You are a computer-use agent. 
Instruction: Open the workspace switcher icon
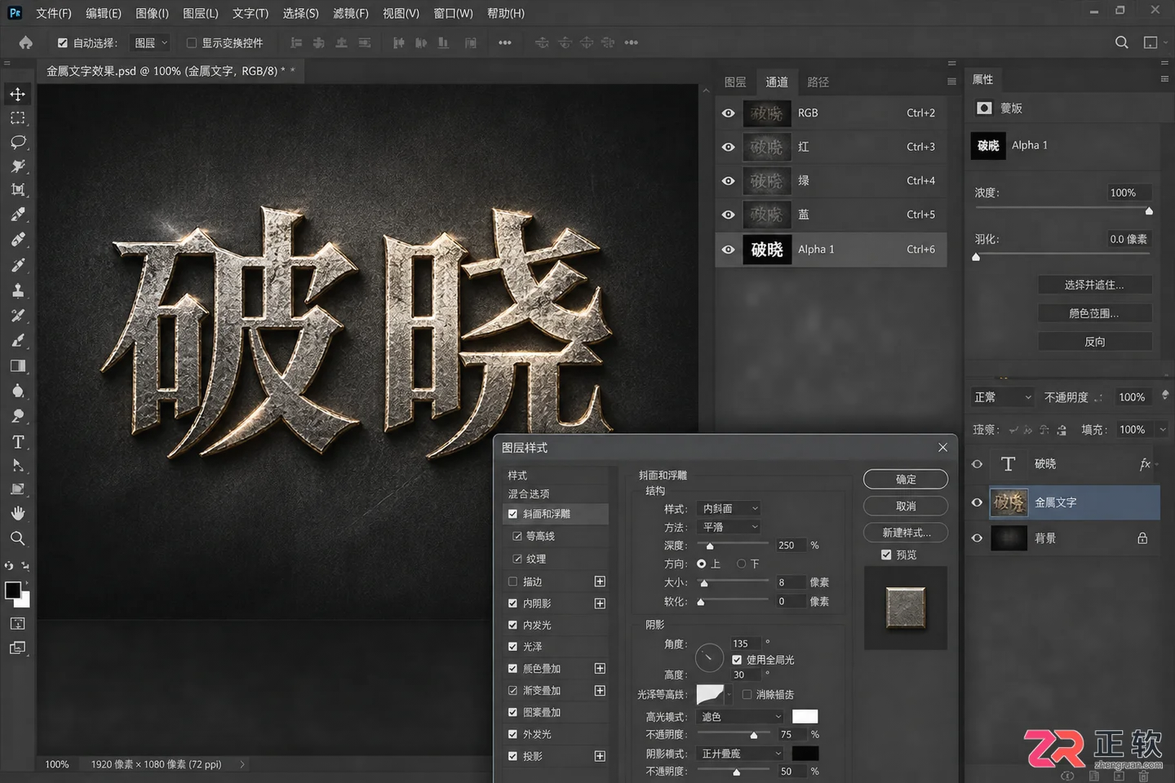(1151, 42)
